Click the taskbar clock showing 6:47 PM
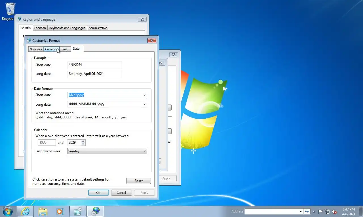This screenshot has width=363, height=217. (349, 212)
